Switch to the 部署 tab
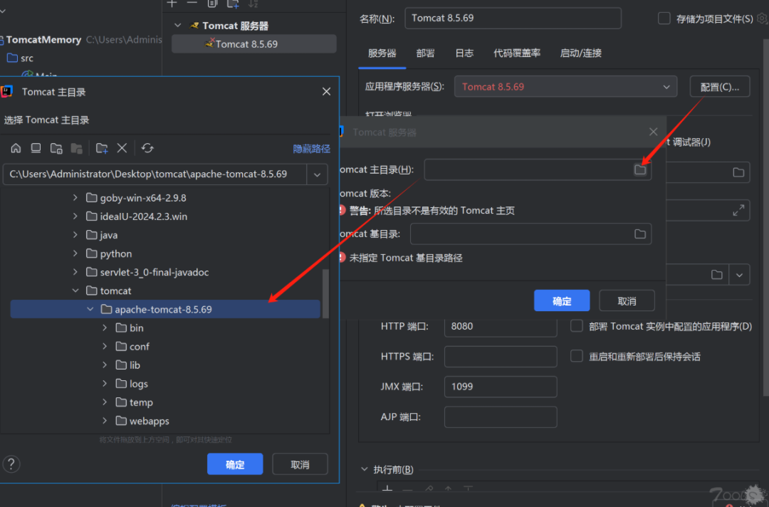 coord(425,53)
